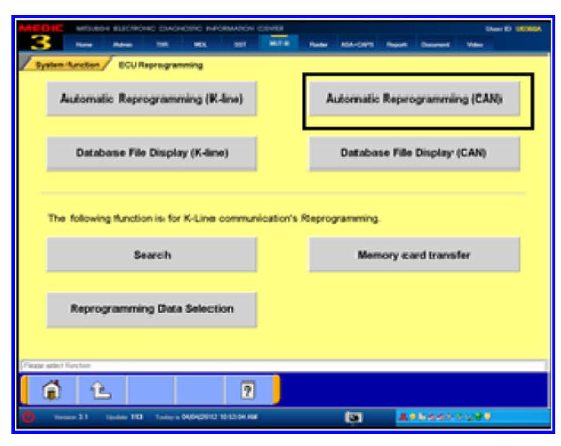This screenshot has width=561, height=446.
Task: Open Database File Display (CAN)
Action: [415, 153]
